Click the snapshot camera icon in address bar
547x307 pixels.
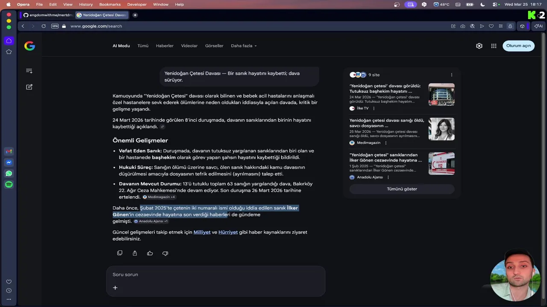(463, 26)
